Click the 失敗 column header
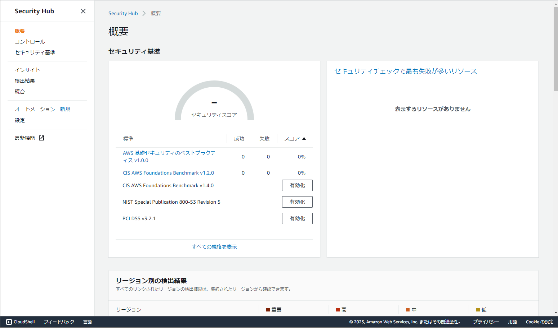The width and height of the screenshot is (558, 328). (264, 139)
